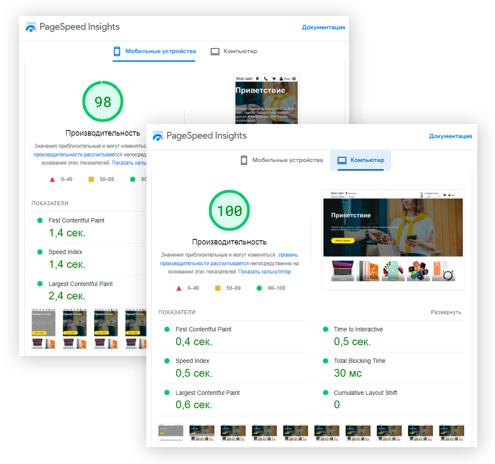This screenshot has width=495, height=464.
Task: Click the phone icon beside Мобильные устройства
Action: click(x=243, y=160)
